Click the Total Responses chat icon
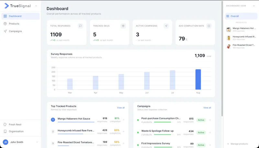The image size is (259, 148). 80,26
